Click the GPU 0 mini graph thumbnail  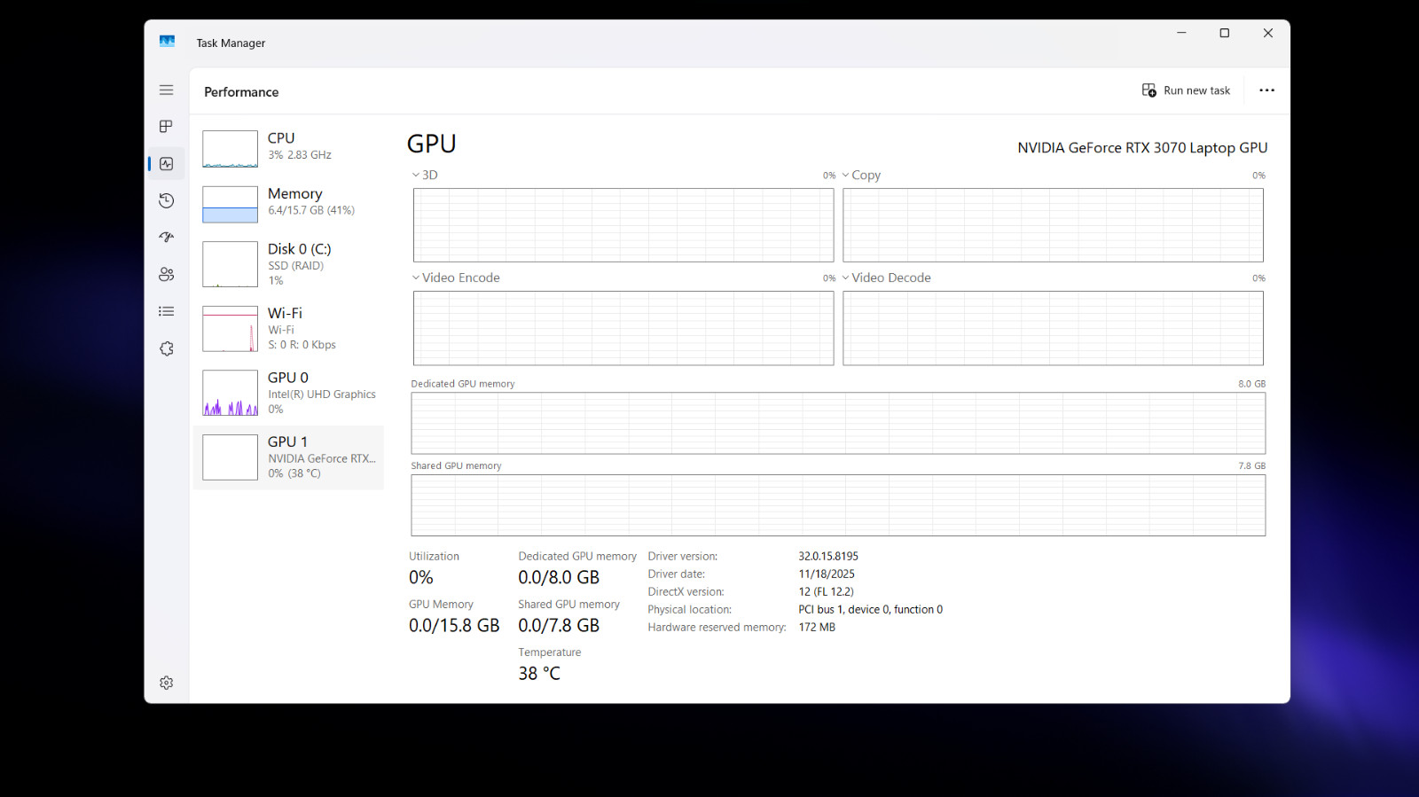(x=230, y=393)
